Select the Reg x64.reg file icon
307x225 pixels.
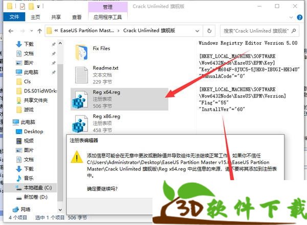click(x=80, y=99)
